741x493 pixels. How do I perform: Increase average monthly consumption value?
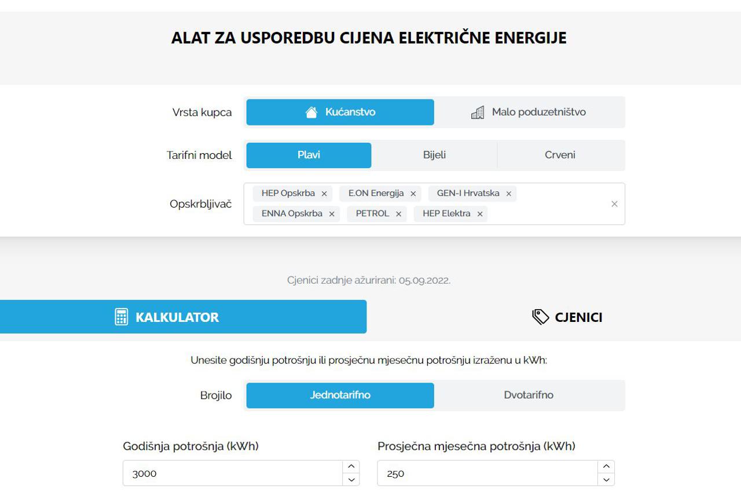click(x=606, y=467)
